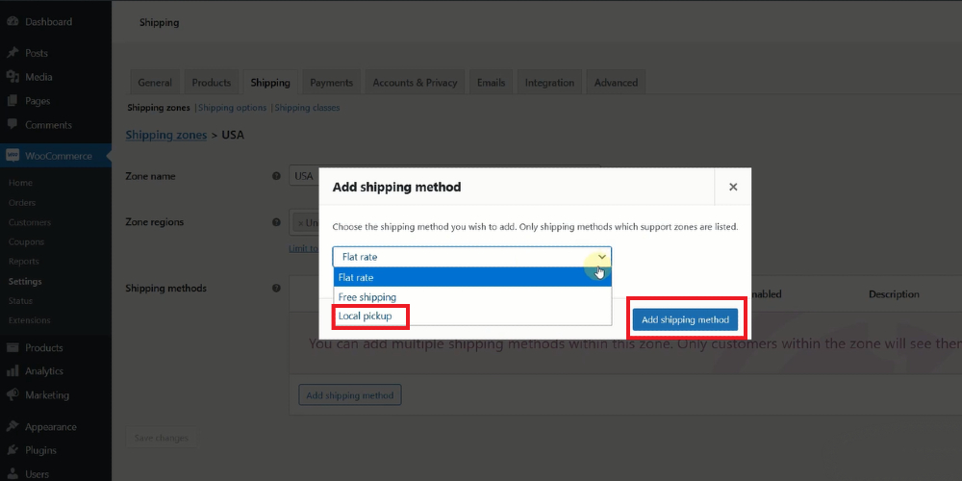Click the Shipping zones breadcrumb link
The image size is (962, 481).
166,135
